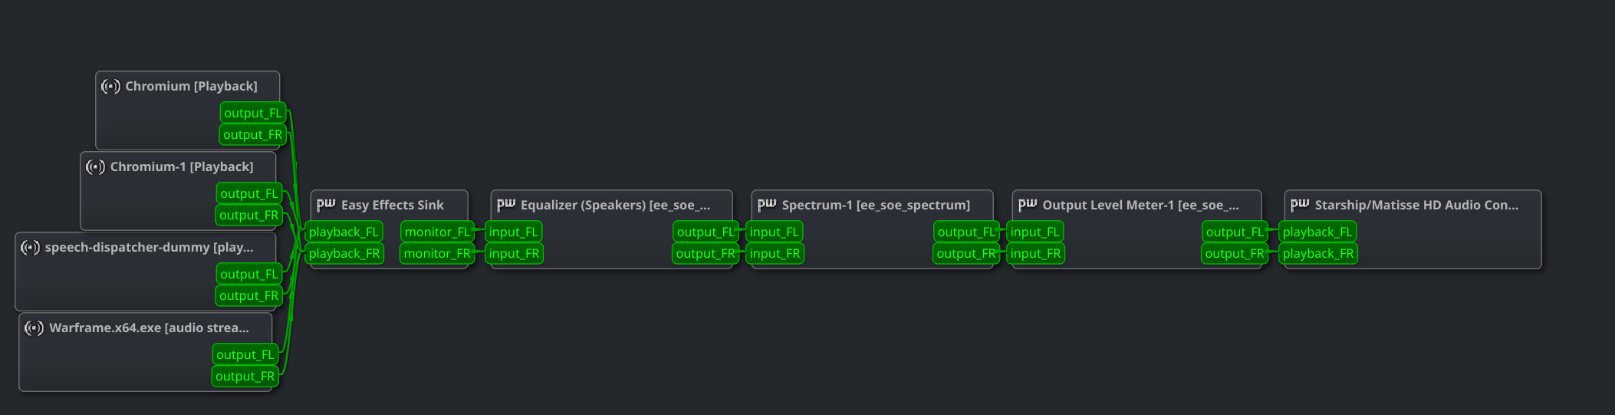Select output_FL port of Warframe.x64.exe
This screenshot has width=1615, height=415.
tap(245, 354)
